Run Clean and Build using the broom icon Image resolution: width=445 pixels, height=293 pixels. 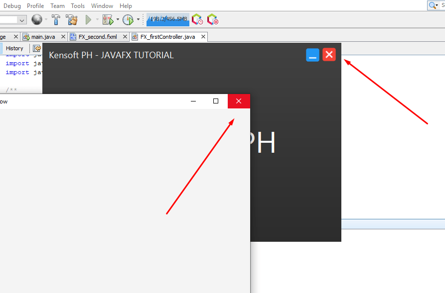[x=71, y=19]
